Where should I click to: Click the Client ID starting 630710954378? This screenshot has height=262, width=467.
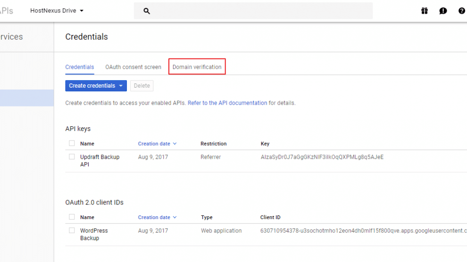click(363, 231)
